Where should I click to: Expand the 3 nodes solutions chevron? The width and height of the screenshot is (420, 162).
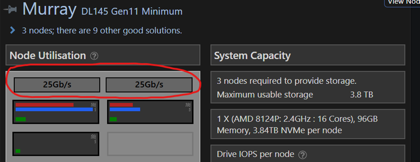(13, 30)
